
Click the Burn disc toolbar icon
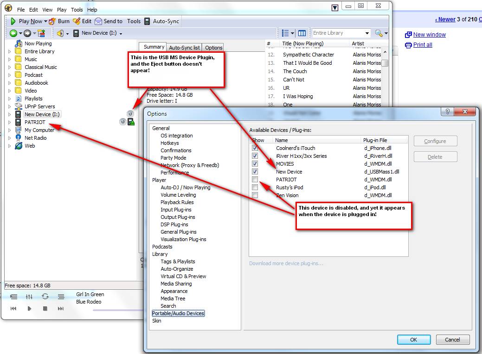tap(52, 21)
